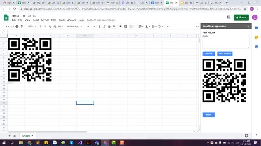This screenshot has width=261, height=146.
Task: Open the Help menu
Action: [81, 20]
